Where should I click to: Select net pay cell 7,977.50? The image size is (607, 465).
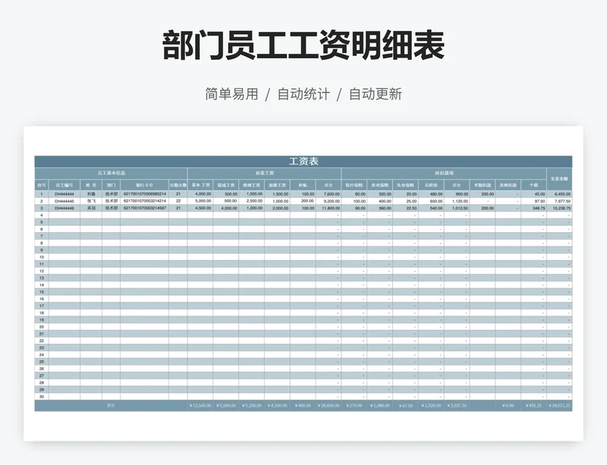coord(559,201)
